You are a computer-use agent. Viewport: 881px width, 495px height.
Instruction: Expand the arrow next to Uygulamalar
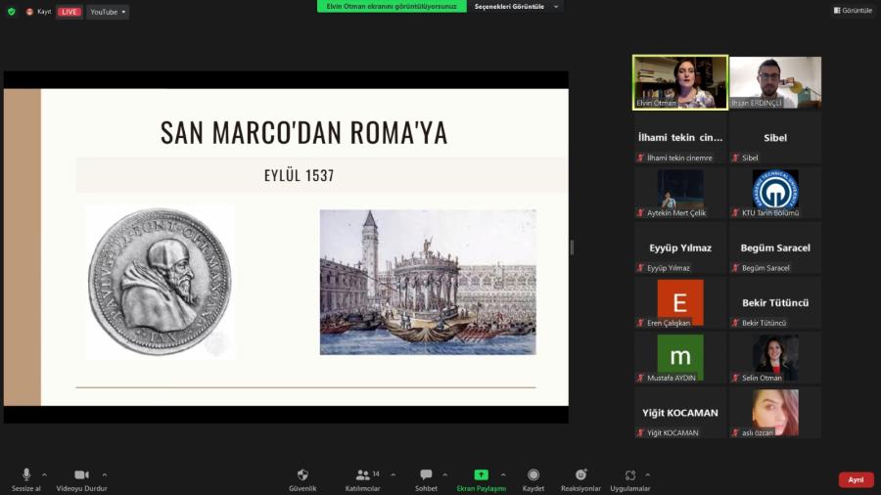647,474
